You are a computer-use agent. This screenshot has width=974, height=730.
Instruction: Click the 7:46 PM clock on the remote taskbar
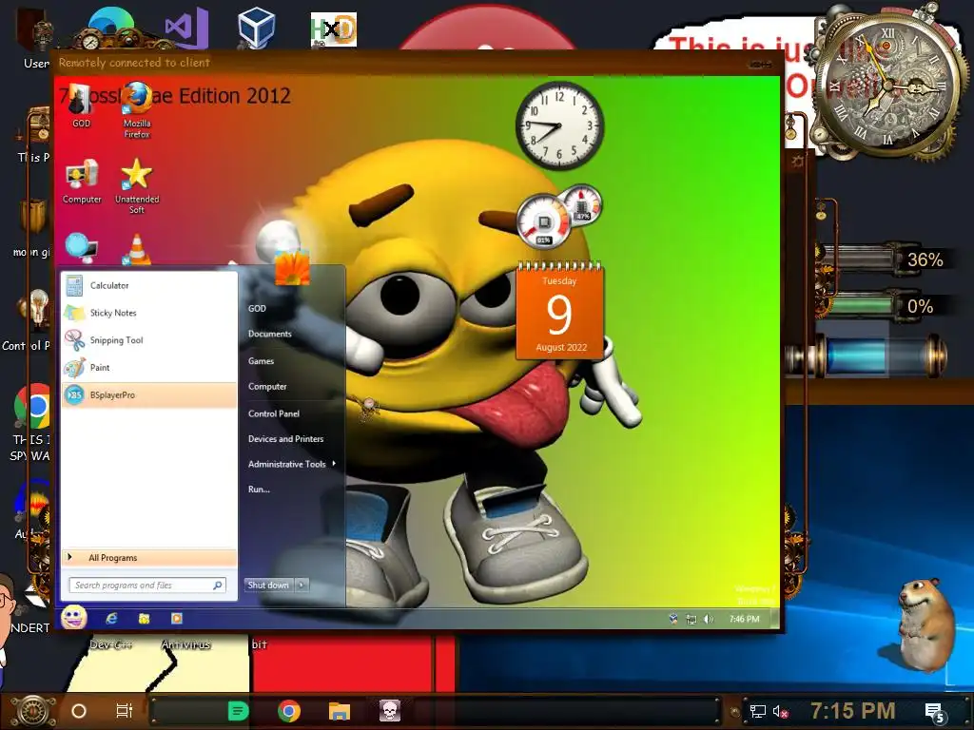pyautogui.click(x=744, y=619)
